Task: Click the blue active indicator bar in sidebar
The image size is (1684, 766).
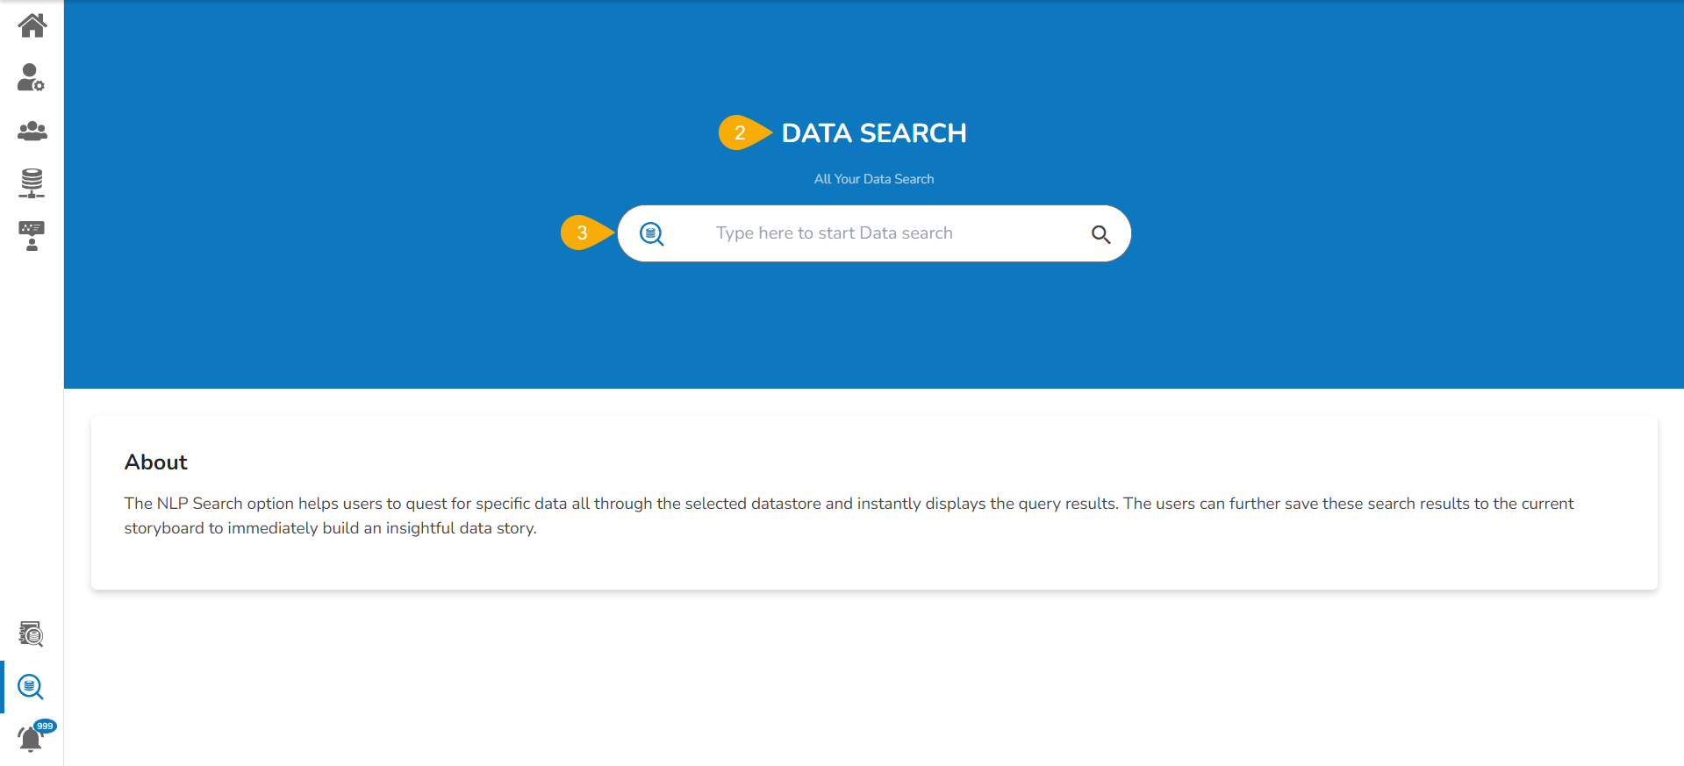Action: [x=2, y=686]
